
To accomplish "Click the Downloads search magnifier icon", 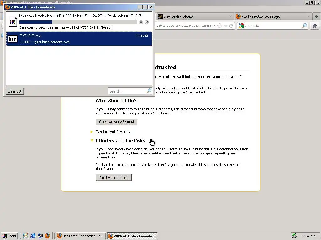I will click(149, 91).
